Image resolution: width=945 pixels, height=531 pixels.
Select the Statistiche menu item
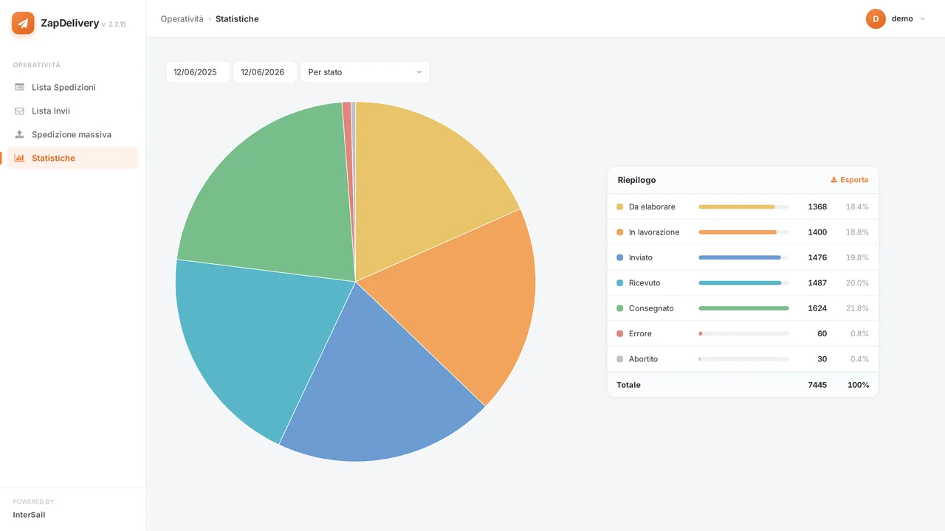72,158
